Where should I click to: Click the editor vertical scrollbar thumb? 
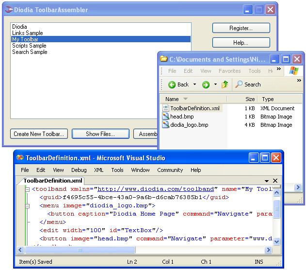point(276,209)
